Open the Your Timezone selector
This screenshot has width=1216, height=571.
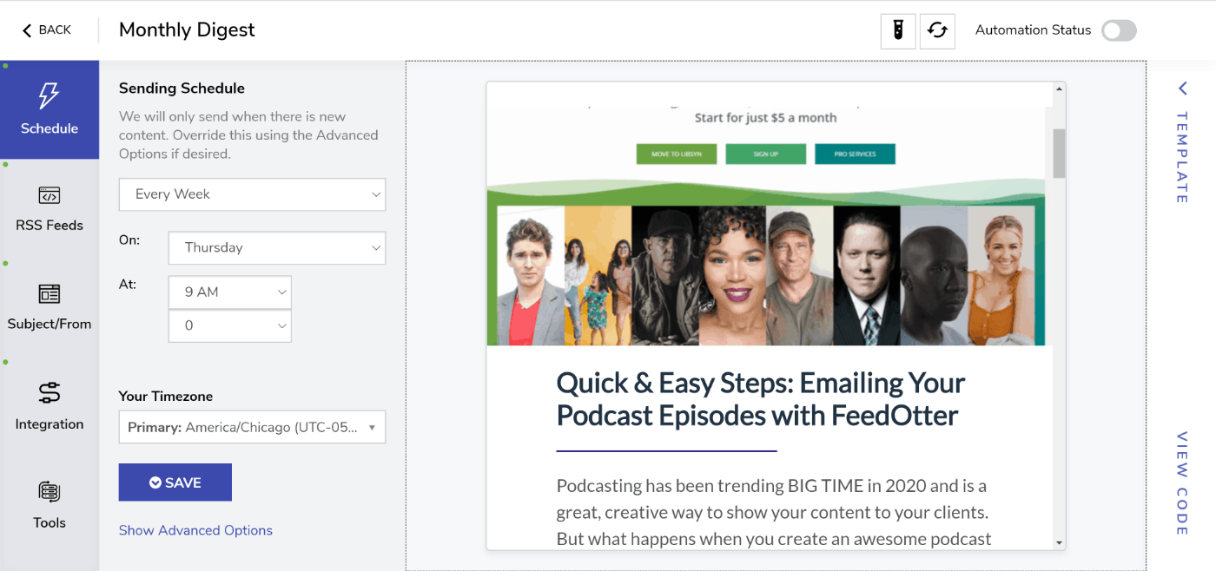point(252,427)
